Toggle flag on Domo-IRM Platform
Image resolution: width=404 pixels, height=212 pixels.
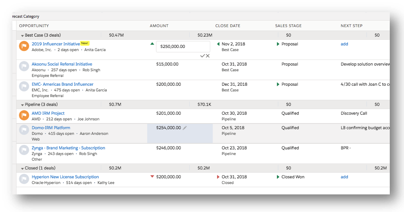[x=24, y=130]
